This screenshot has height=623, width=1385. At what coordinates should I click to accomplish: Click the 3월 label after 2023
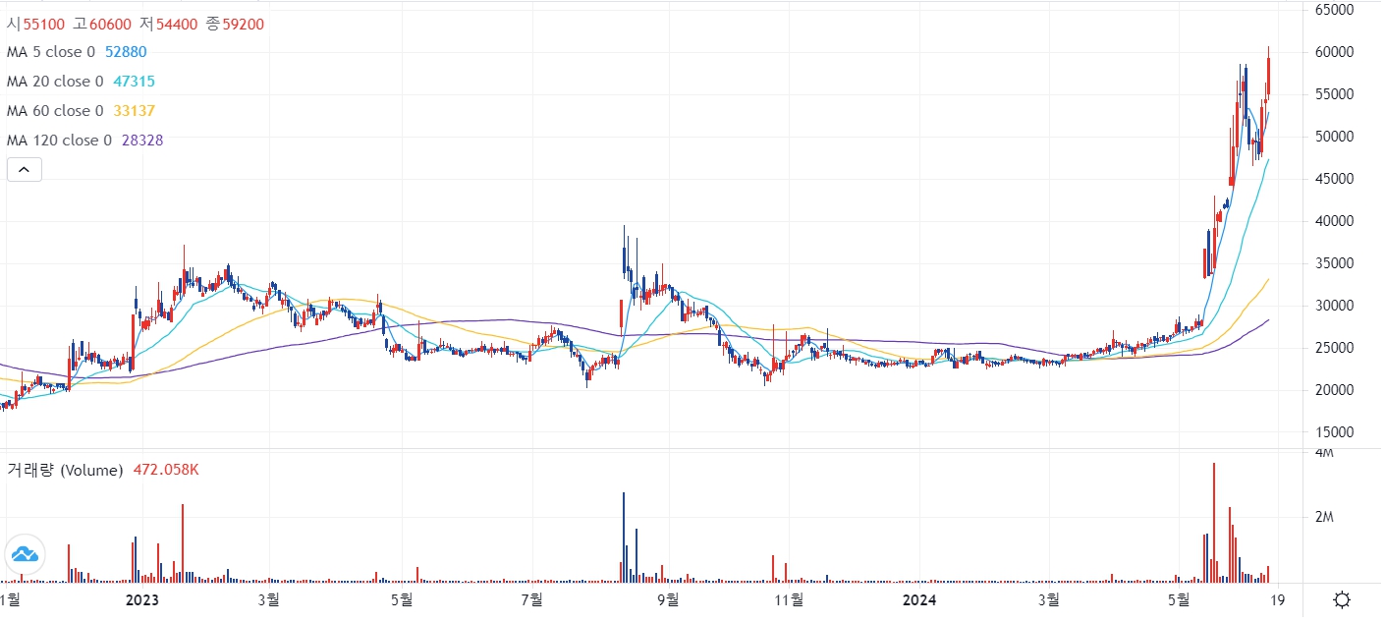pyautogui.click(x=267, y=598)
